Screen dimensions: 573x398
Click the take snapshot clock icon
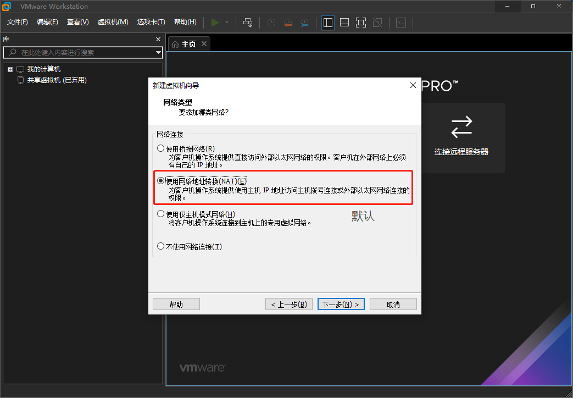pyautogui.click(x=271, y=23)
